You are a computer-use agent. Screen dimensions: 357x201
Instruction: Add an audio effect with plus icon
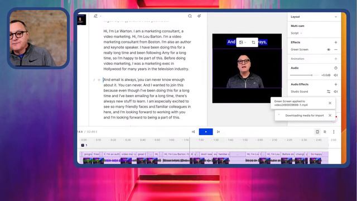click(336, 84)
